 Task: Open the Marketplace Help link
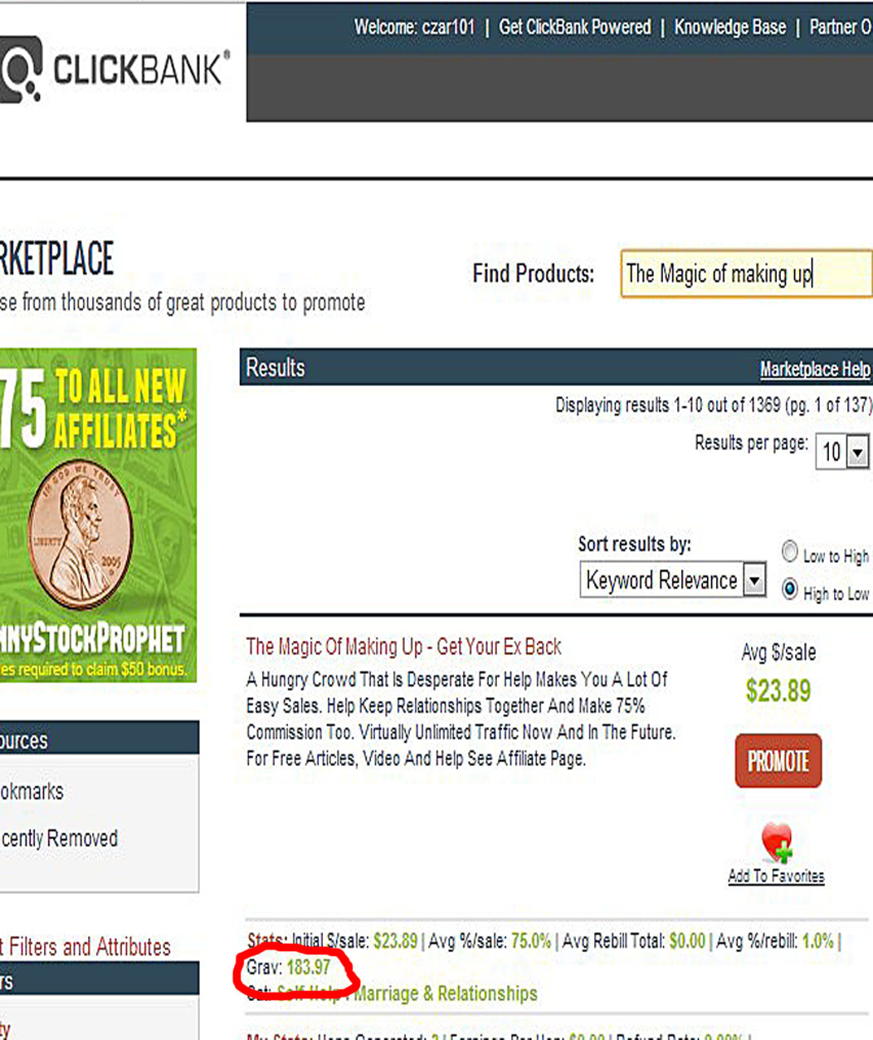pyautogui.click(x=816, y=369)
